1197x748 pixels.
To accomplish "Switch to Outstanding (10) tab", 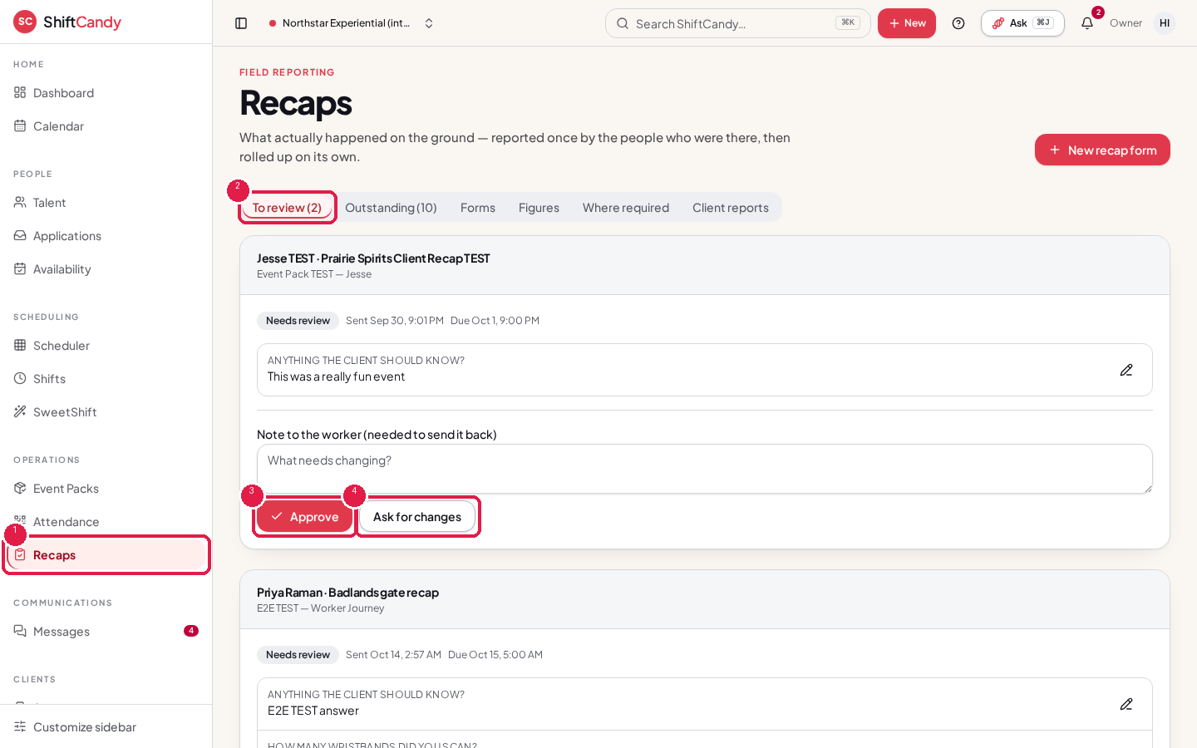I will (x=391, y=208).
